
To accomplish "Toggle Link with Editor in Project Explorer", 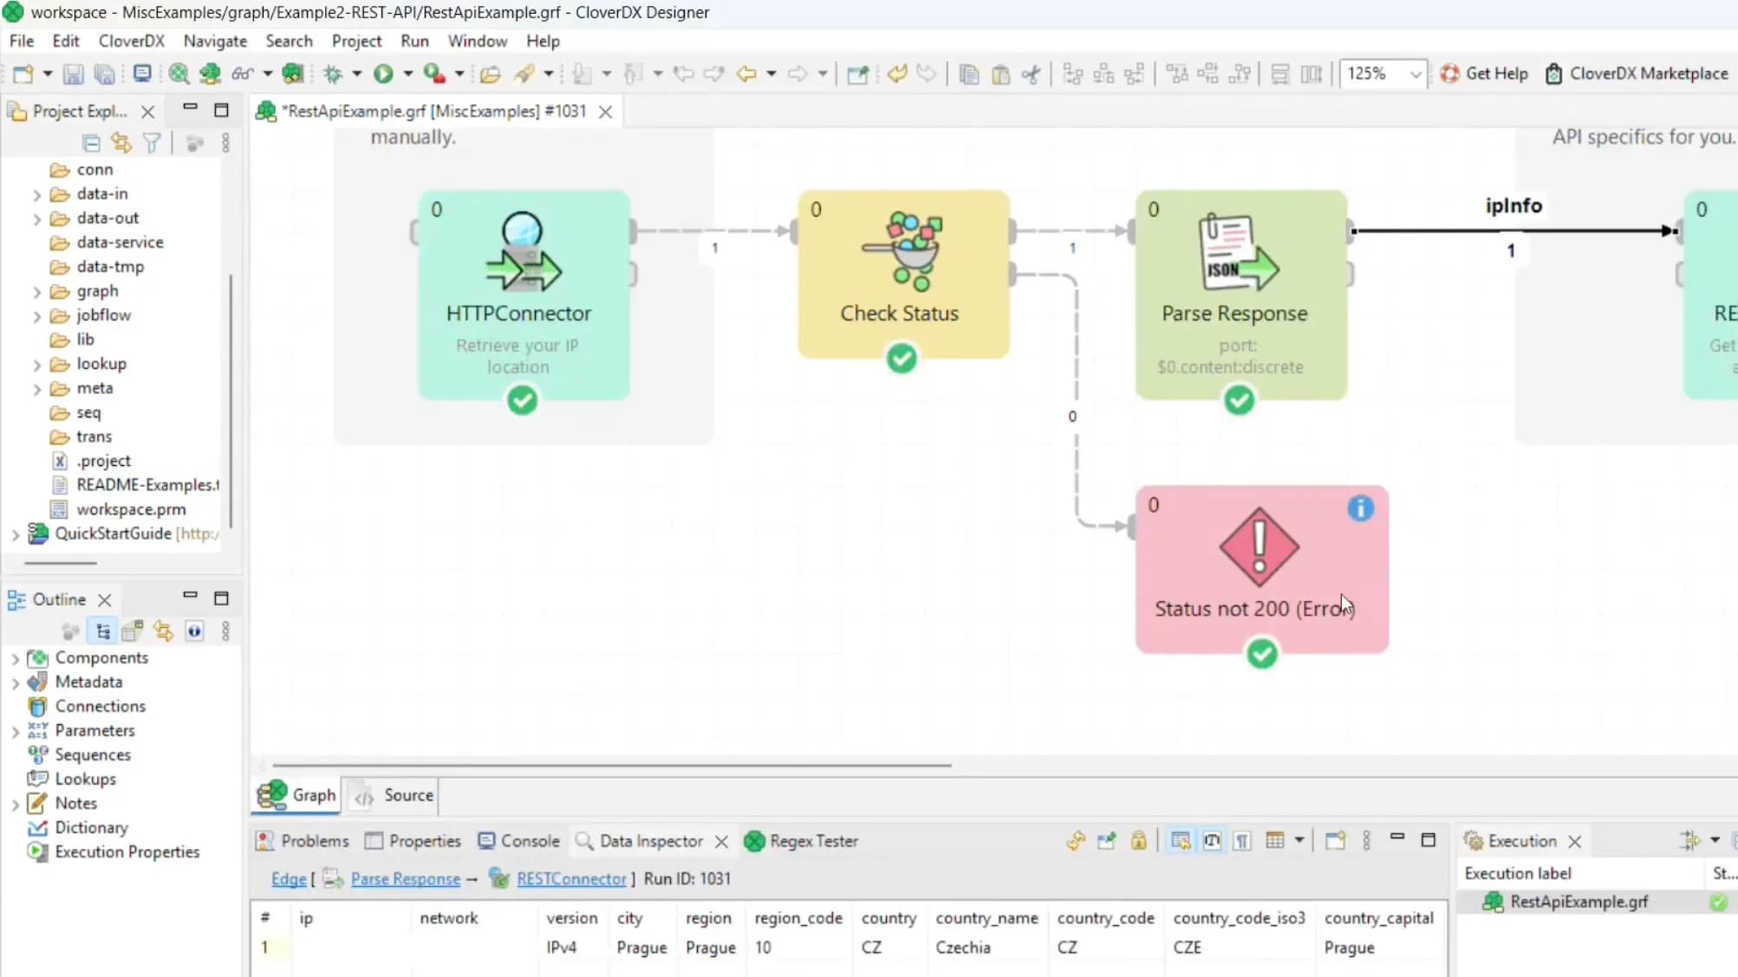I will pyautogui.click(x=121, y=143).
